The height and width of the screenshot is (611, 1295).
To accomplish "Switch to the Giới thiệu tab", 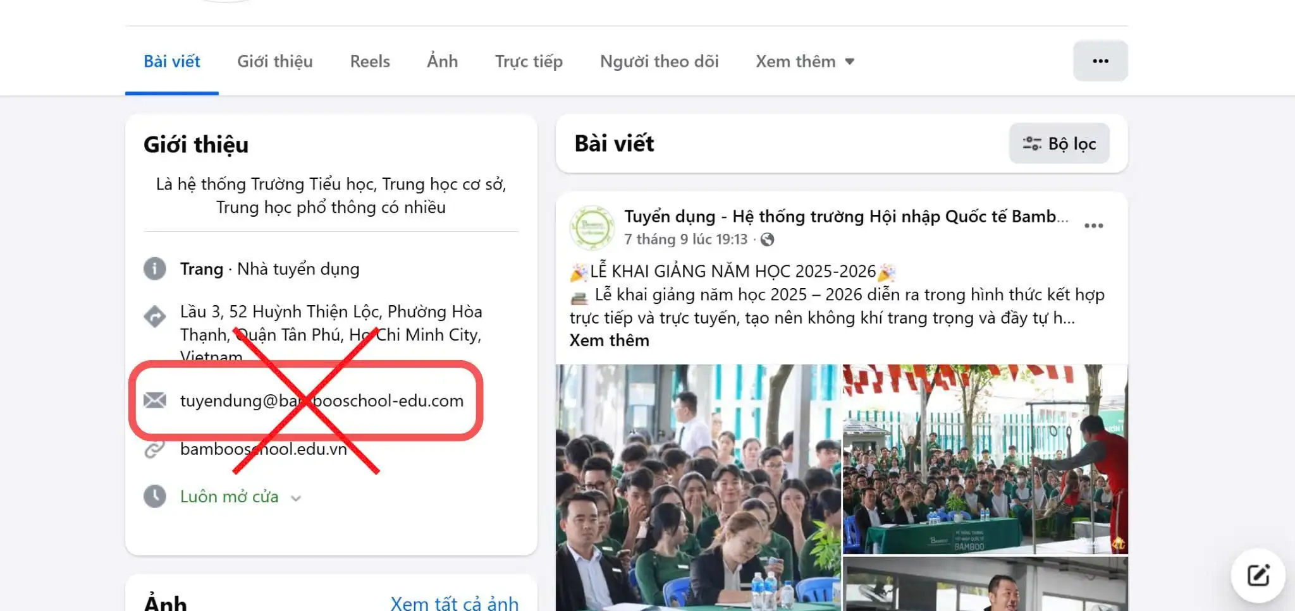I will click(x=274, y=61).
